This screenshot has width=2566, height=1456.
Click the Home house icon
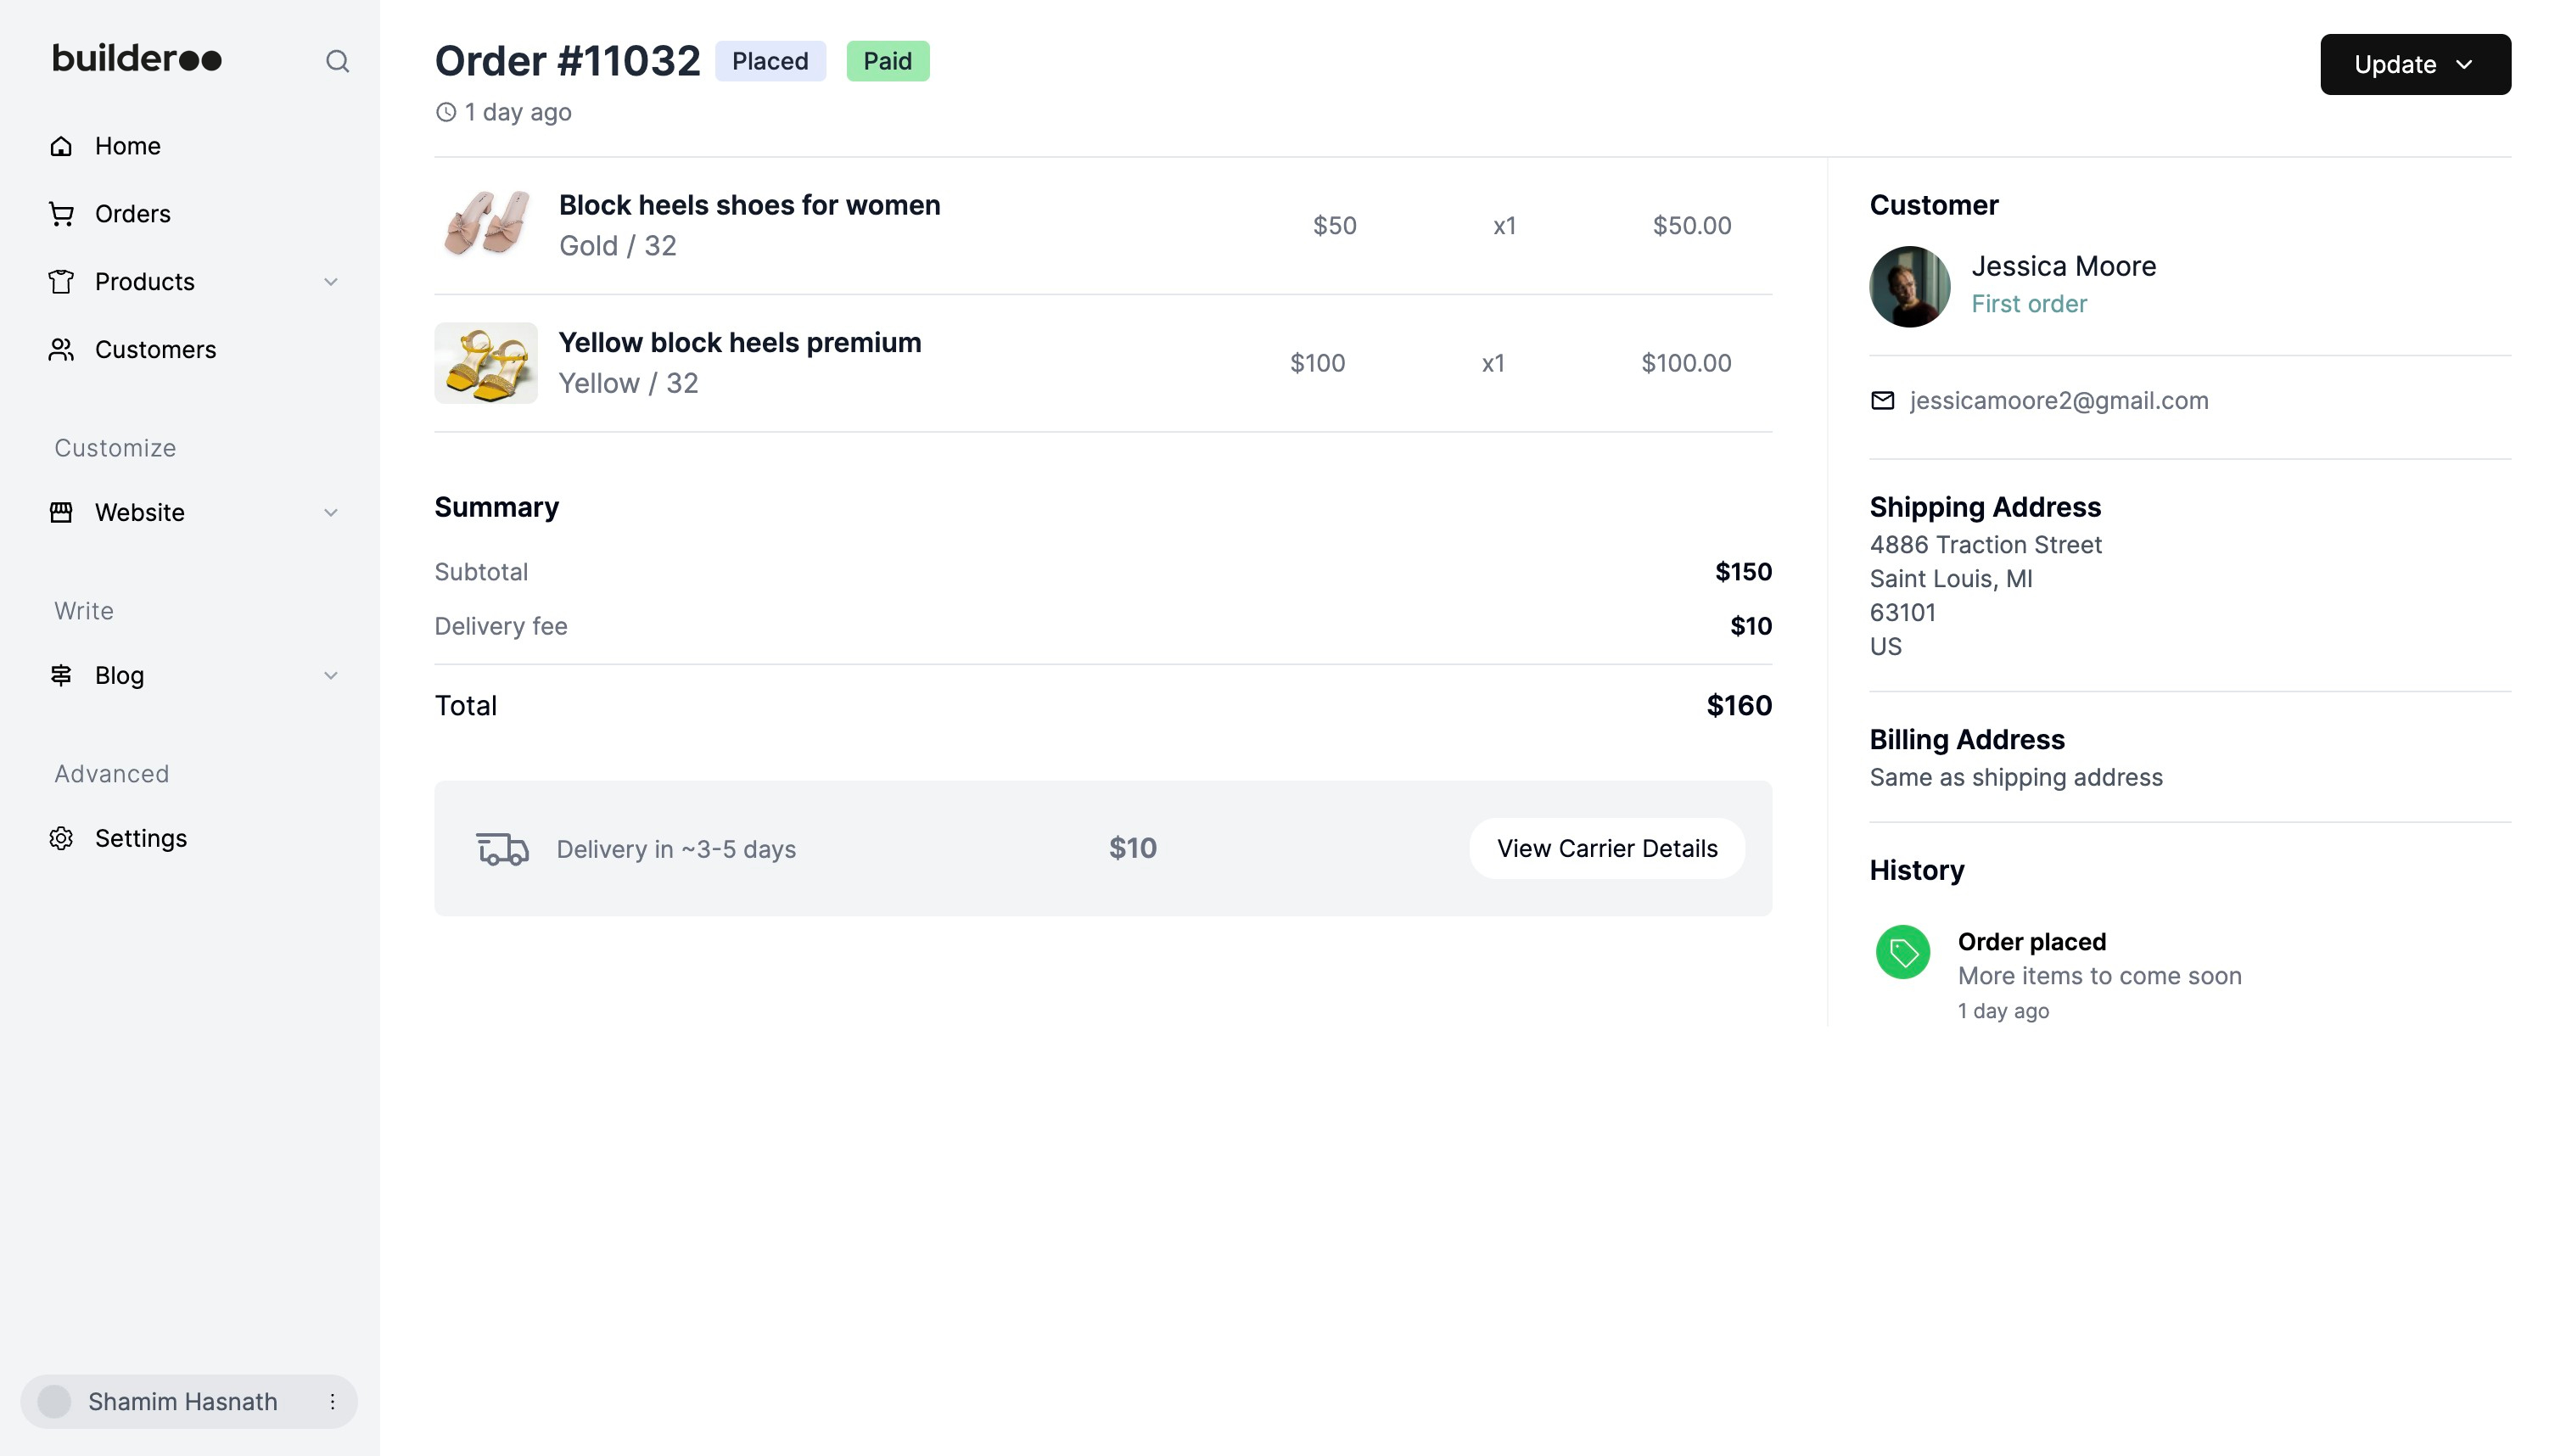[61, 146]
